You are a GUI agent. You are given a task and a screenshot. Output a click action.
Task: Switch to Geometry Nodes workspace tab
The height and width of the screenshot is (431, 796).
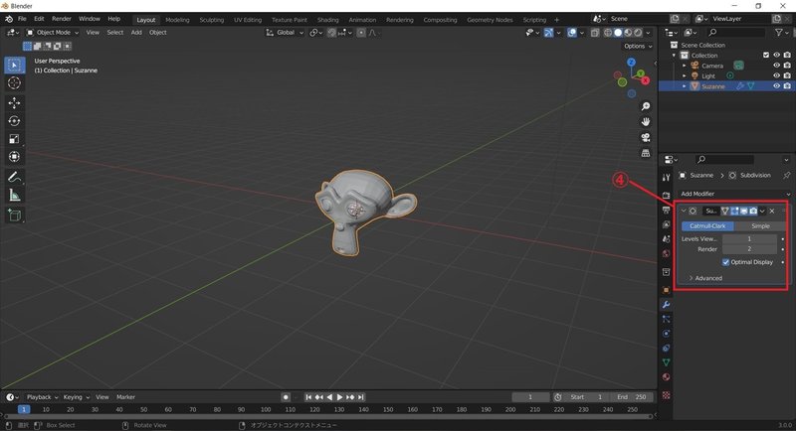[x=490, y=20]
